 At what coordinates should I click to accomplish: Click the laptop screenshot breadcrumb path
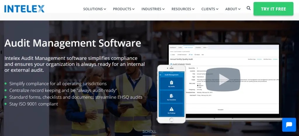point(180,51)
